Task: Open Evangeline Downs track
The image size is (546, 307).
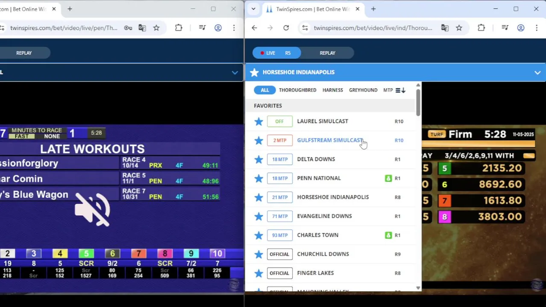Action: [x=325, y=216]
